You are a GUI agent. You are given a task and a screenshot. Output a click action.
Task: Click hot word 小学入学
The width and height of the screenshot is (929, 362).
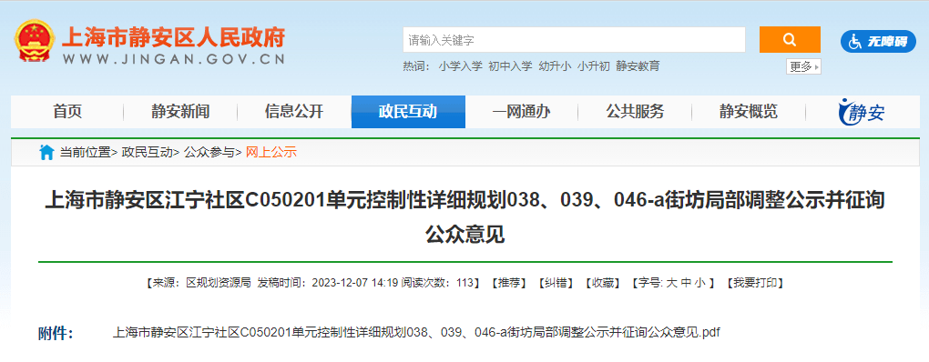click(460, 66)
